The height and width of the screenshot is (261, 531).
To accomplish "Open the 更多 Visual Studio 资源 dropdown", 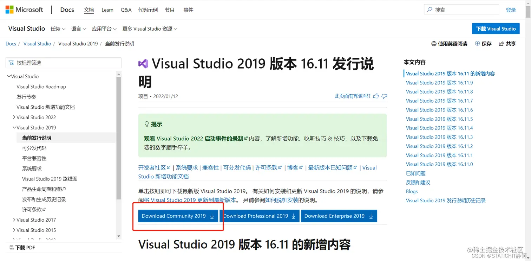I will [x=150, y=28].
